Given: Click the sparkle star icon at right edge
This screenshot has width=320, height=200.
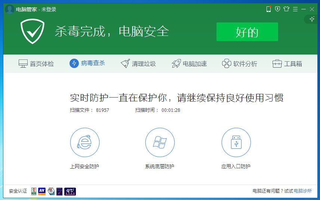Looking at the screenshot, I should coord(312,19).
